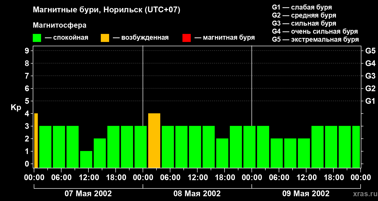
Task: Click the red 'магнитная буря' legend swatch
Action: click(186, 38)
